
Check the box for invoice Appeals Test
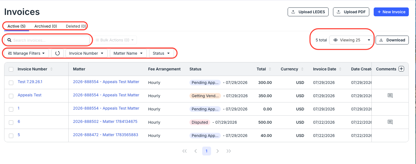11,96
